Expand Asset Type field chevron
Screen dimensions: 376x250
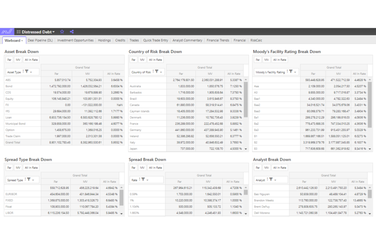tap(31, 72)
